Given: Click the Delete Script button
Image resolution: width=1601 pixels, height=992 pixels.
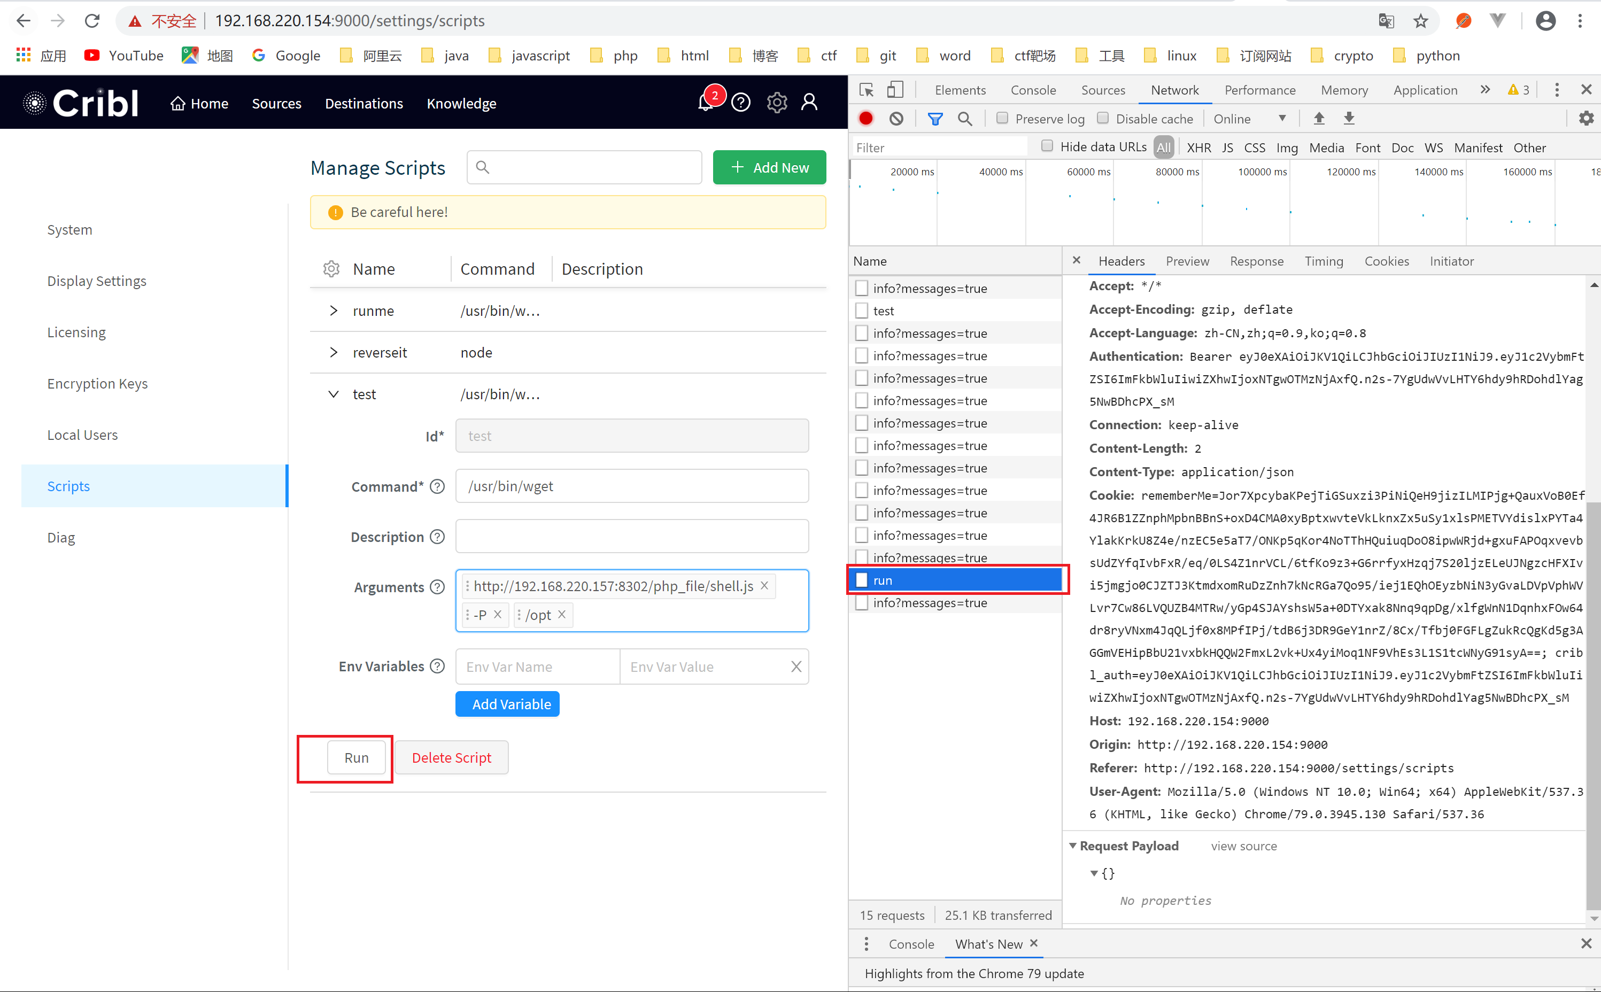Looking at the screenshot, I should (x=451, y=758).
